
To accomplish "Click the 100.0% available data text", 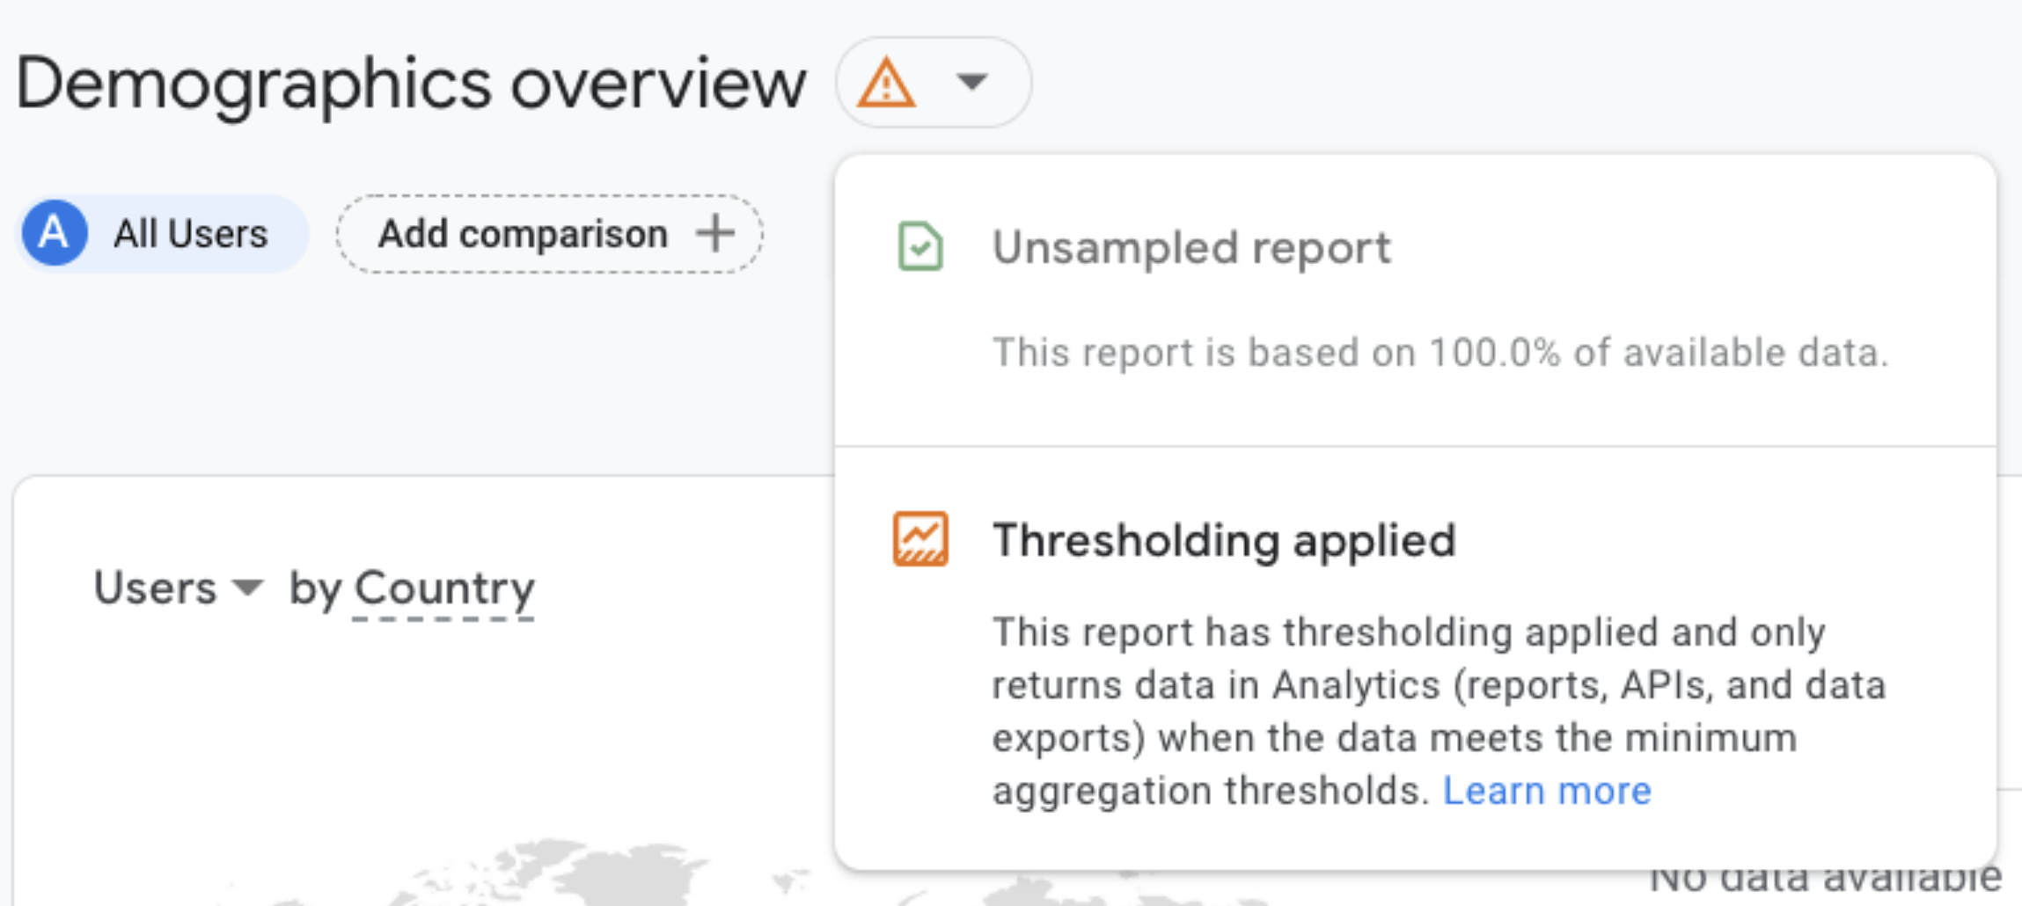I will pos(1440,353).
